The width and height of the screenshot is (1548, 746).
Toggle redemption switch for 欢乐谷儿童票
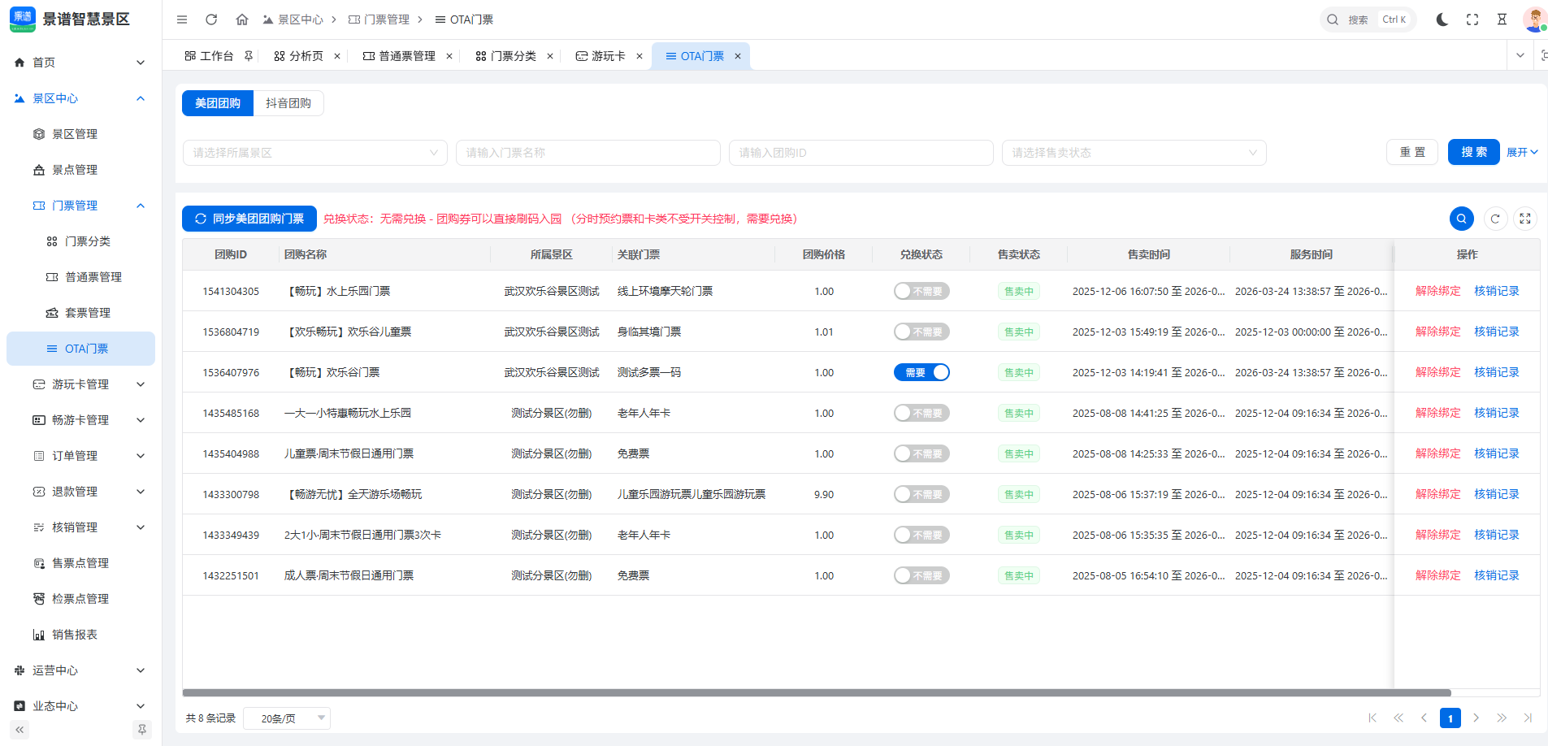[921, 332]
